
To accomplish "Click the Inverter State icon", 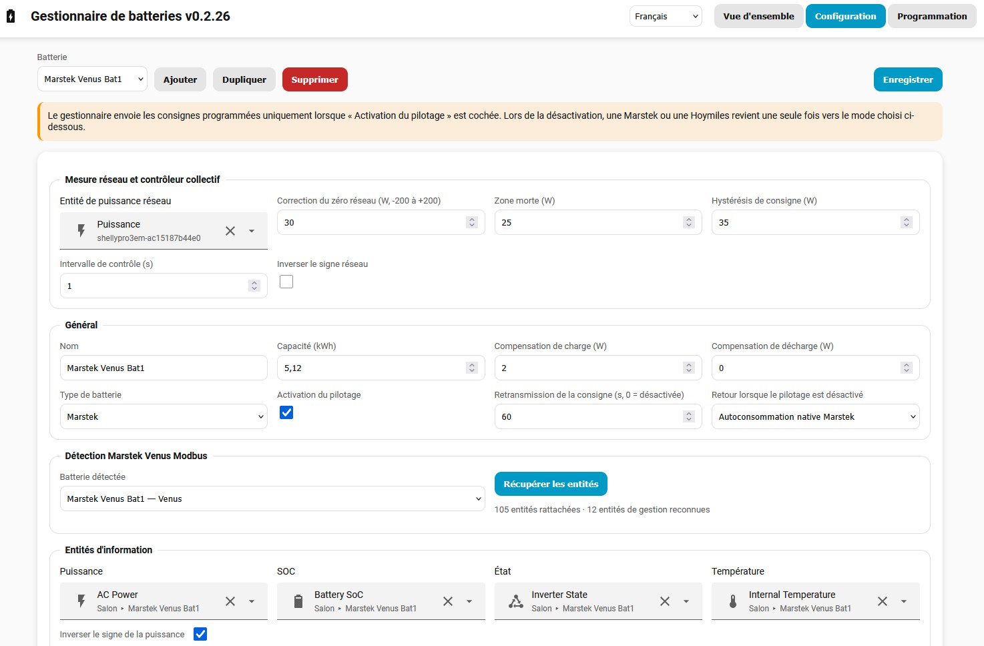I will tap(516, 601).
